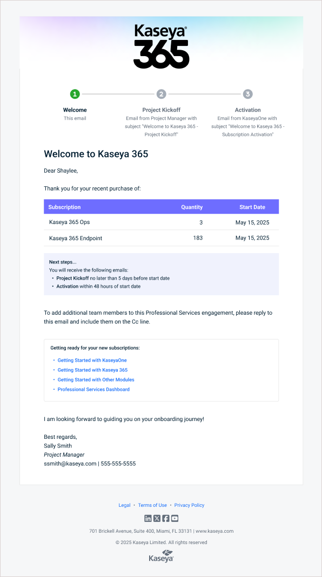This screenshot has height=577, width=322.
Task: Click the This email caption under Welcome
Action: (x=75, y=118)
